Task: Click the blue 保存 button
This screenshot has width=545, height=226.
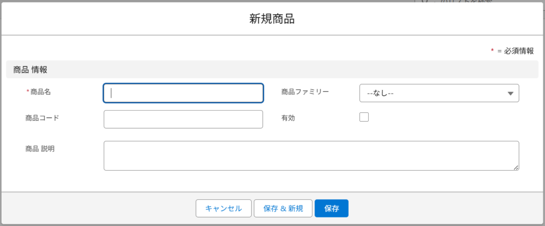Action: [x=332, y=208]
